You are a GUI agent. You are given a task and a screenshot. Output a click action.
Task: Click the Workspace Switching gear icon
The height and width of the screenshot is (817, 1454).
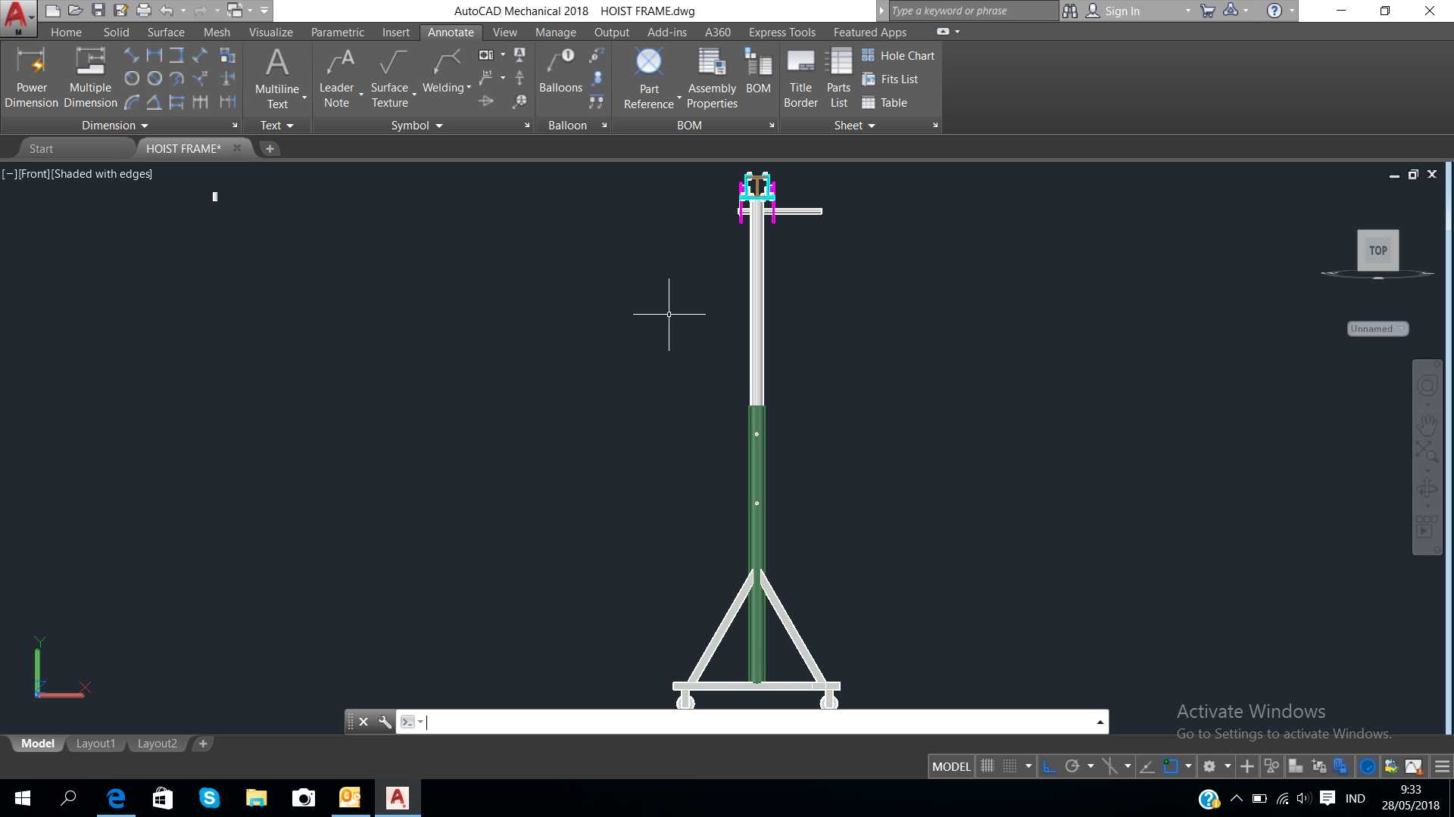[x=1209, y=766]
